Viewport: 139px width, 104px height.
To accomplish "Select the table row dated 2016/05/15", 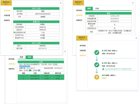I will tap(41, 76).
